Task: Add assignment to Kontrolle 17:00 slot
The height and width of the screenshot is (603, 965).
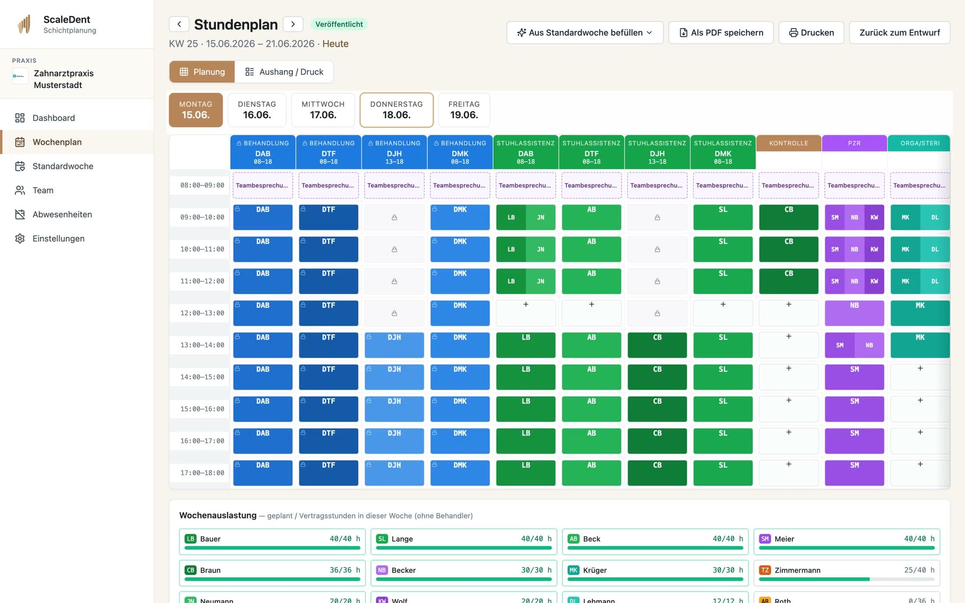Action: point(789,473)
